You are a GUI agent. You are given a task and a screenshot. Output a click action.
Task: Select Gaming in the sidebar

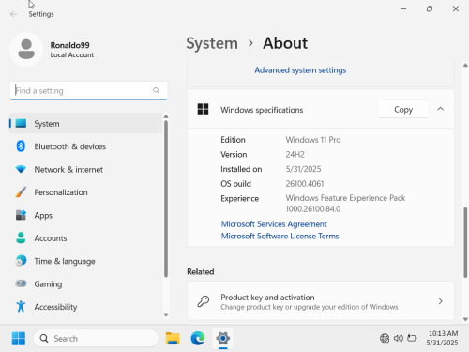(x=85, y=283)
